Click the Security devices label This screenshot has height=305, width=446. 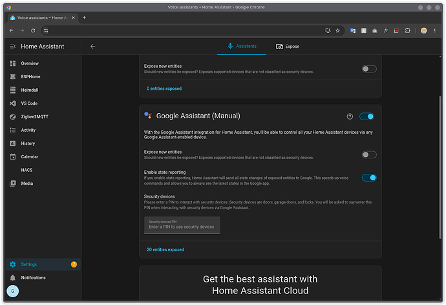click(159, 196)
